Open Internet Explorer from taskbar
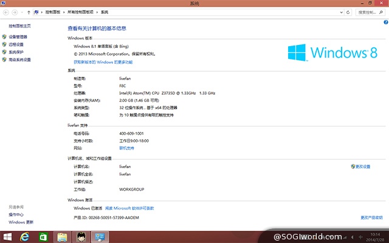This screenshot has height=243, width=389. tap(24, 237)
